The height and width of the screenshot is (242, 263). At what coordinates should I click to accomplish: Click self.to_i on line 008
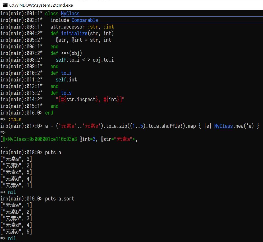(67, 60)
